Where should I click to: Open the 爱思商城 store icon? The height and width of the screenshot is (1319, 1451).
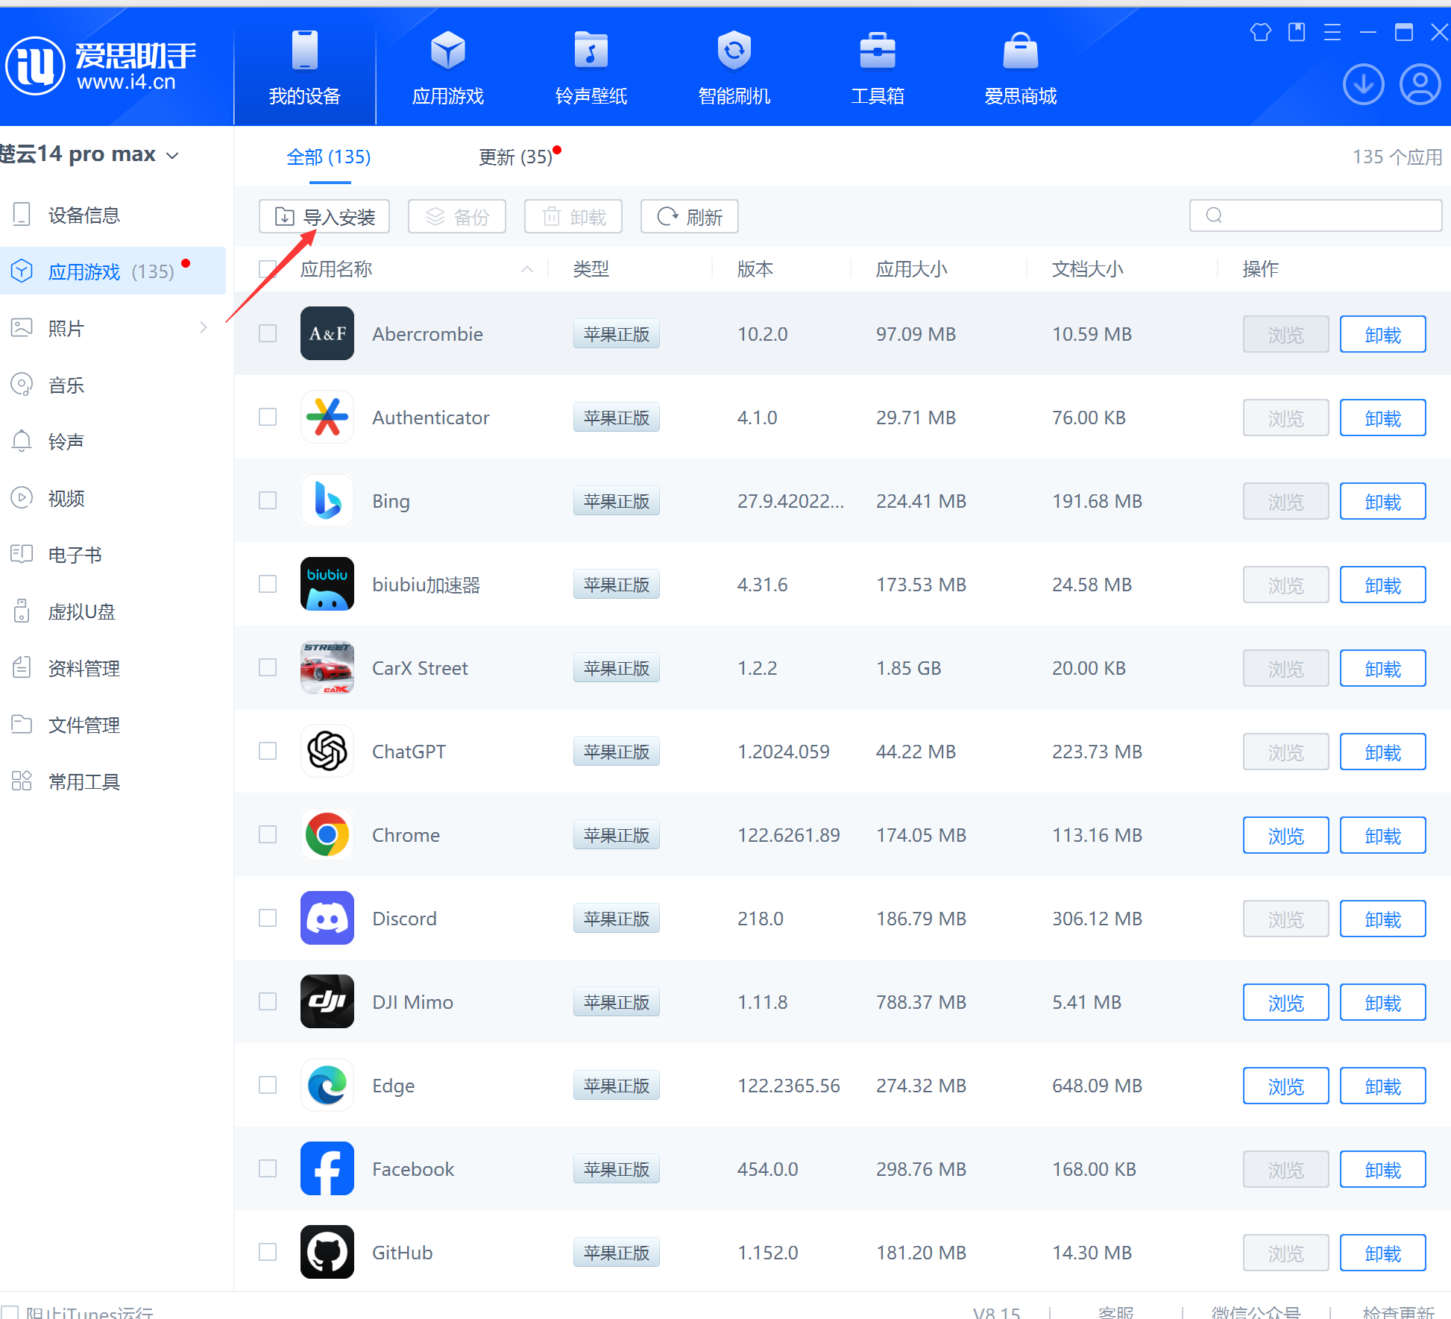coord(1020,51)
